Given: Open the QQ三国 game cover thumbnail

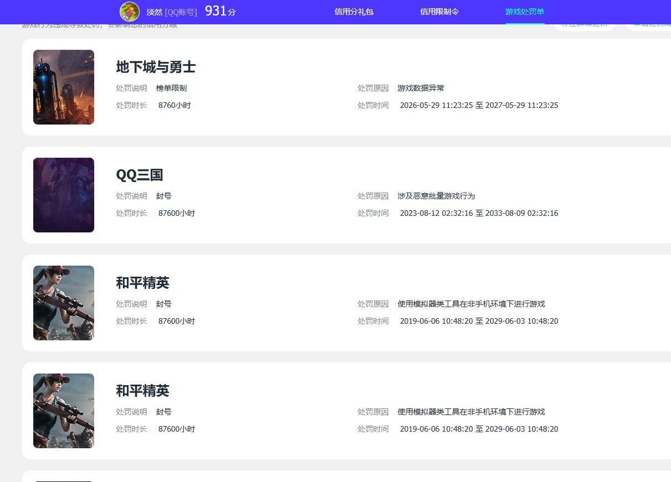Looking at the screenshot, I should [64, 195].
